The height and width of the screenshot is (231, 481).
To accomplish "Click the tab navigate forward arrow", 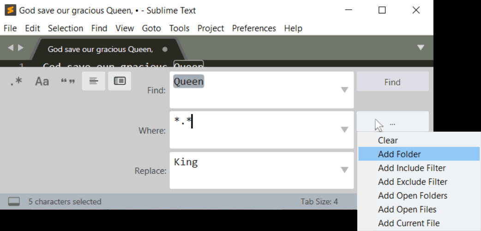I will [21, 48].
